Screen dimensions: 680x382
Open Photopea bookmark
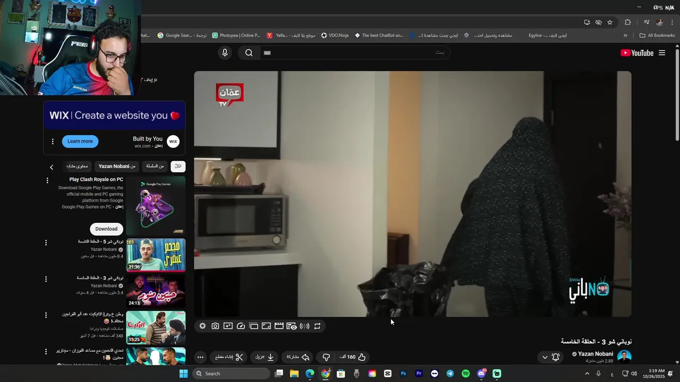236,36
